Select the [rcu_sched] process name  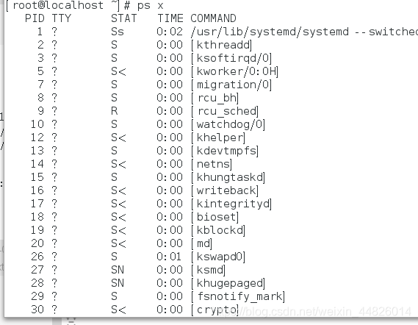tap(225, 111)
